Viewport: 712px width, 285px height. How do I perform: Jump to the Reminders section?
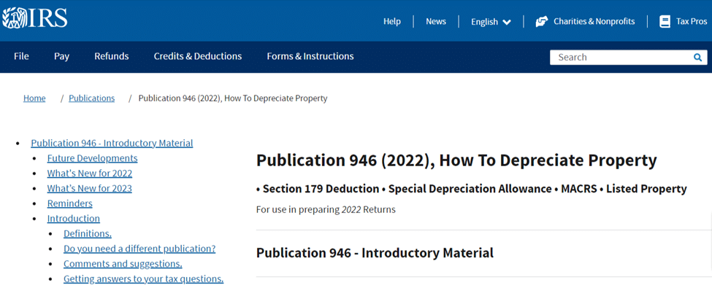click(x=70, y=203)
